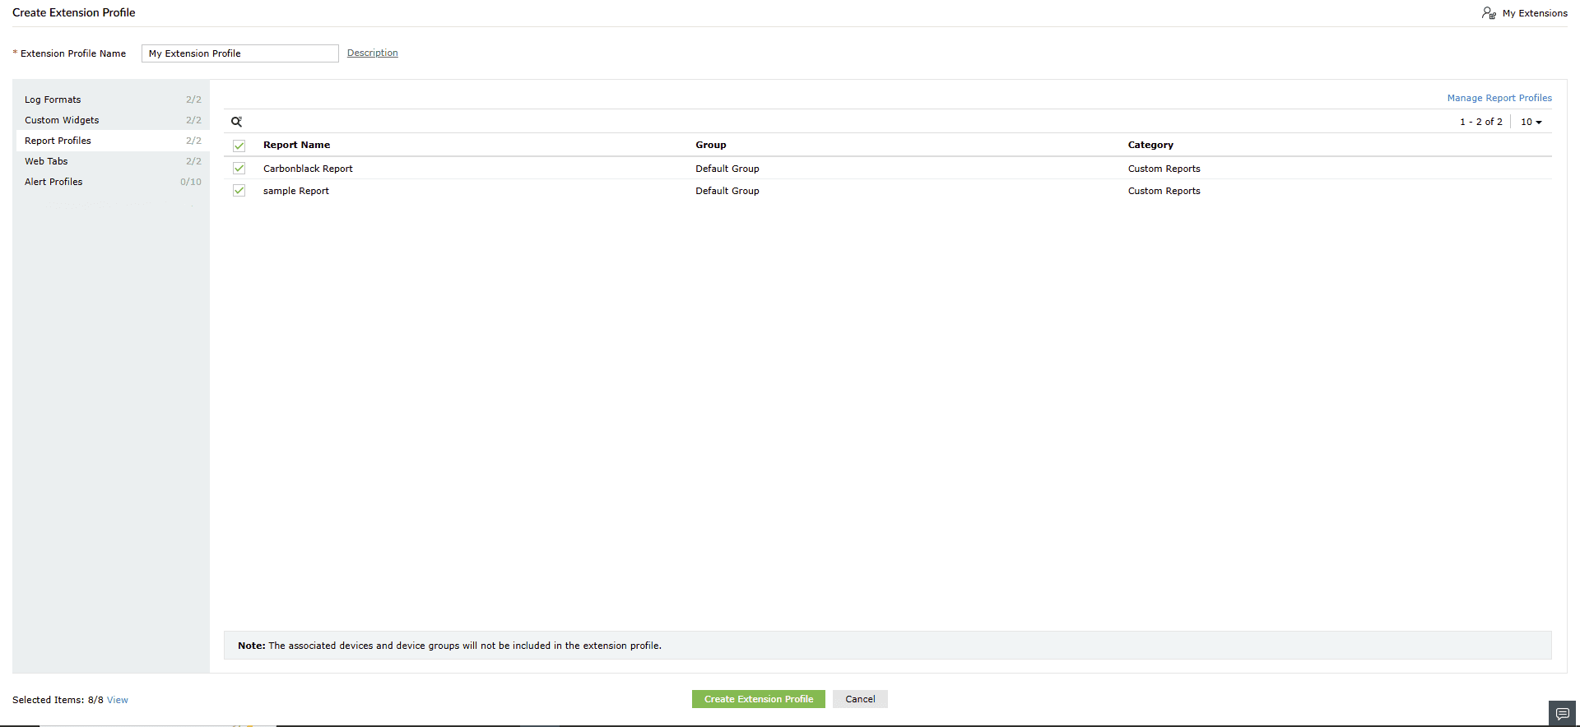The image size is (1580, 727).
Task: Click Custom Reports in sample Report row
Action: click(x=1164, y=191)
